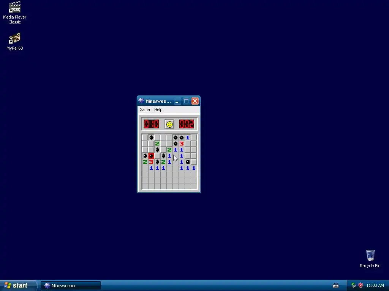Click the red security shield tray icon
The height and width of the screenshot is (291, 389).
click(361, 286)
